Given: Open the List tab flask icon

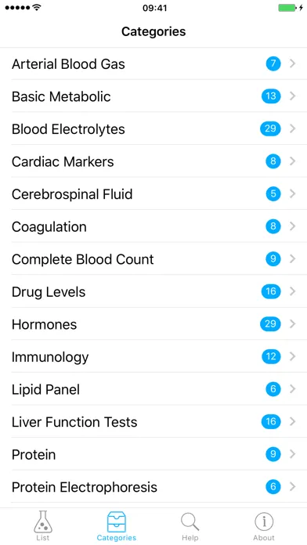Looking at the screenshot, I should (43, 522).
